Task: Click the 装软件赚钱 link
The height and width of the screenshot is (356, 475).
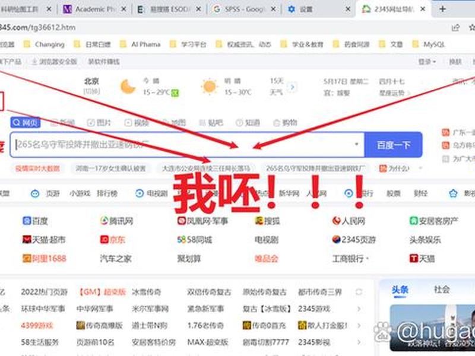Action: point(103,62)
